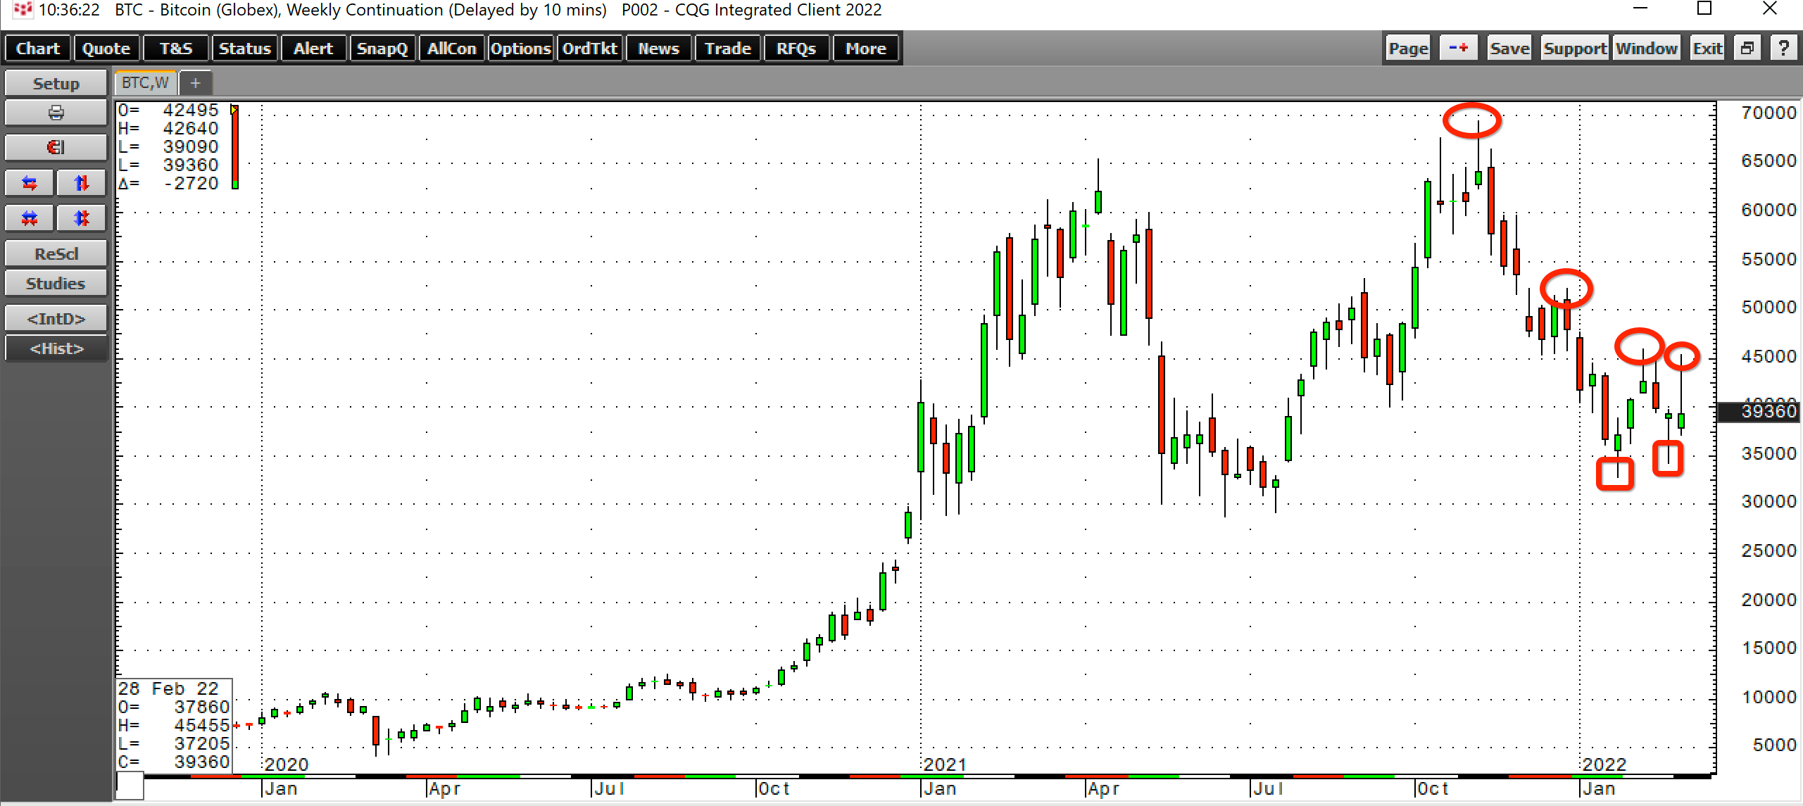Open the SnapQ button

point(382,49)
